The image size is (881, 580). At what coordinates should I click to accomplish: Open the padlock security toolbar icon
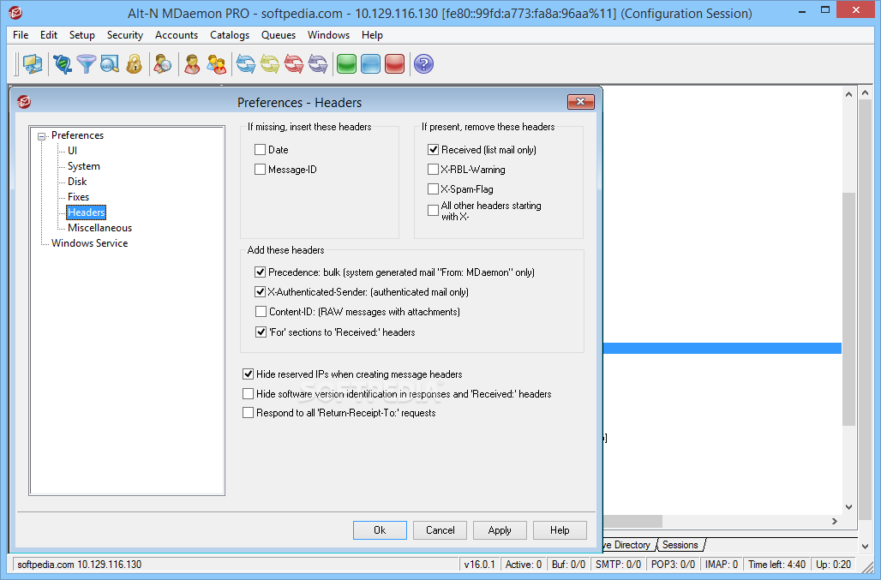click(x=134, y=64)
